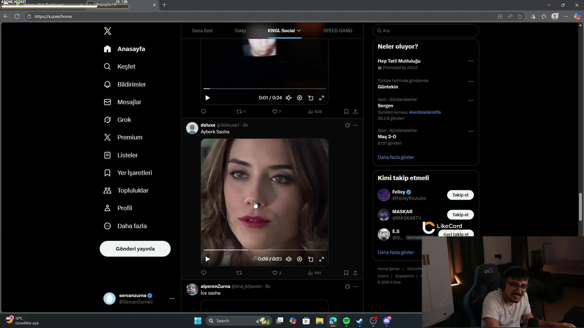The width and height of the screenshot is (584, 328).
Task: Open Spotify from the Windows taskbar
Action: click(346, 321)
